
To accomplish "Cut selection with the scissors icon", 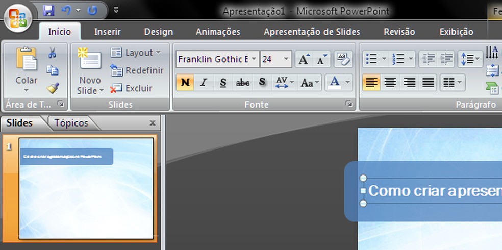I will pyautogui.click(x=52, y=53).
